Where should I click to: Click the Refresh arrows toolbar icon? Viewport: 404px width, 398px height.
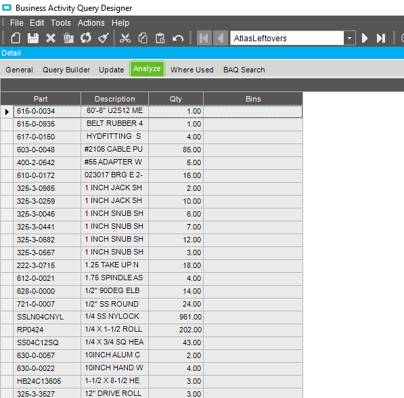click(86, 39)
